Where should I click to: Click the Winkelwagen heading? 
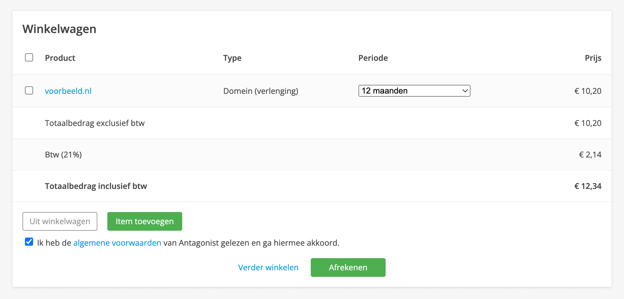59,29
